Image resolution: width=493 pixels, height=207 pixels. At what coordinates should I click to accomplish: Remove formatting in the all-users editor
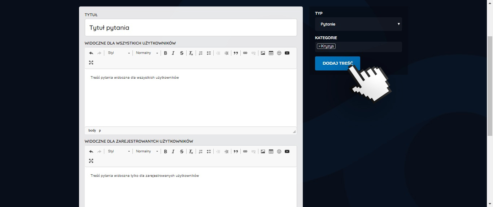[191, 53]
